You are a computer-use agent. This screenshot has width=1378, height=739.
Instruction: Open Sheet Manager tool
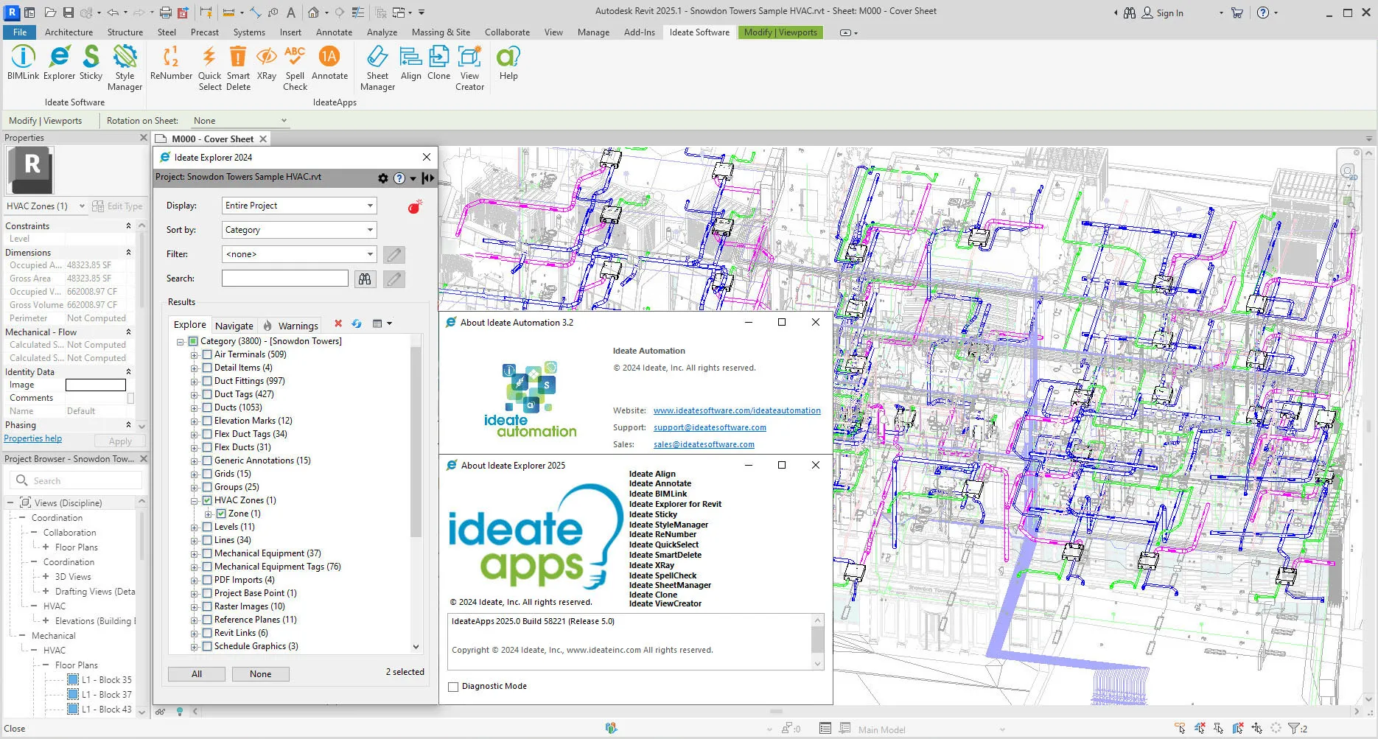pyautogui.click(x=377, y=68)
